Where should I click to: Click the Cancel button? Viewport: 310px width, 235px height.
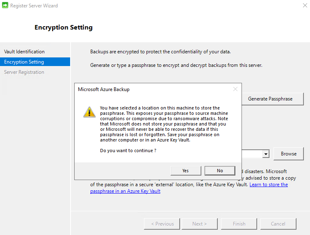pyautogui.click(x=278, y=224)
